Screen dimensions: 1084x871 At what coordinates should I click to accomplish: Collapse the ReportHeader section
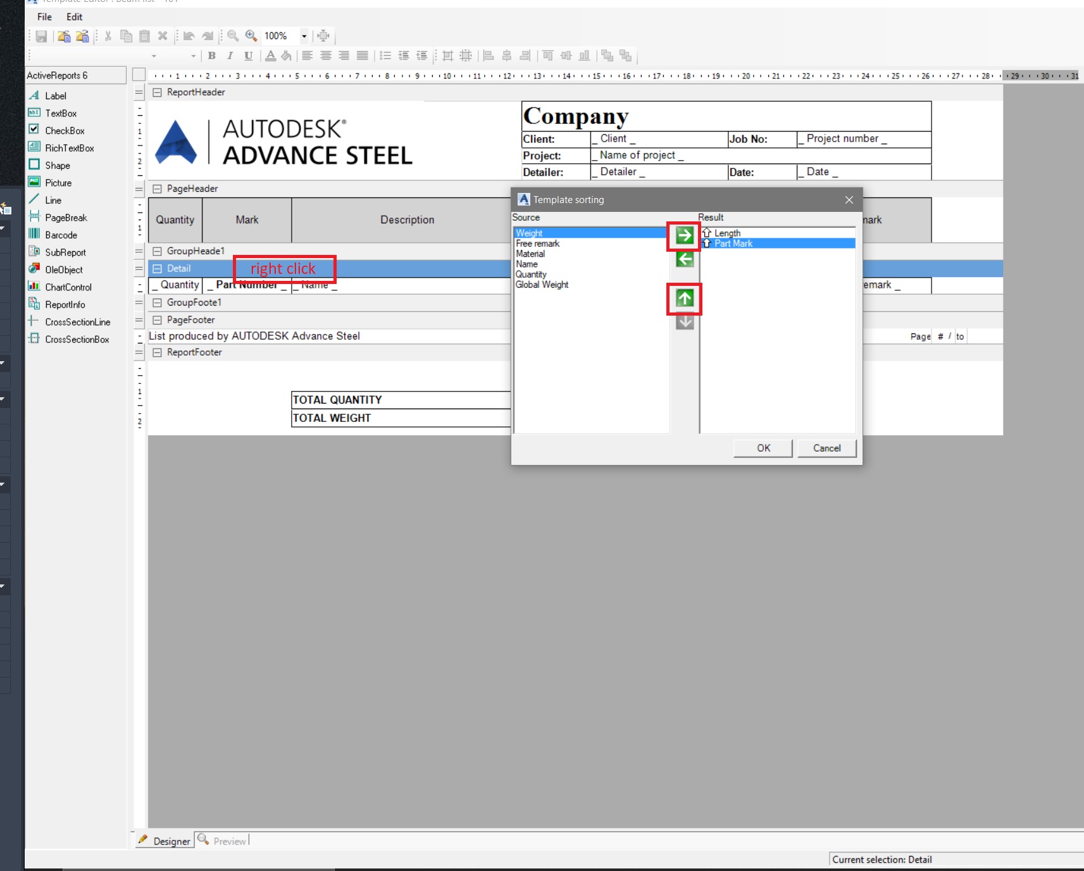[x=157, y=92]
